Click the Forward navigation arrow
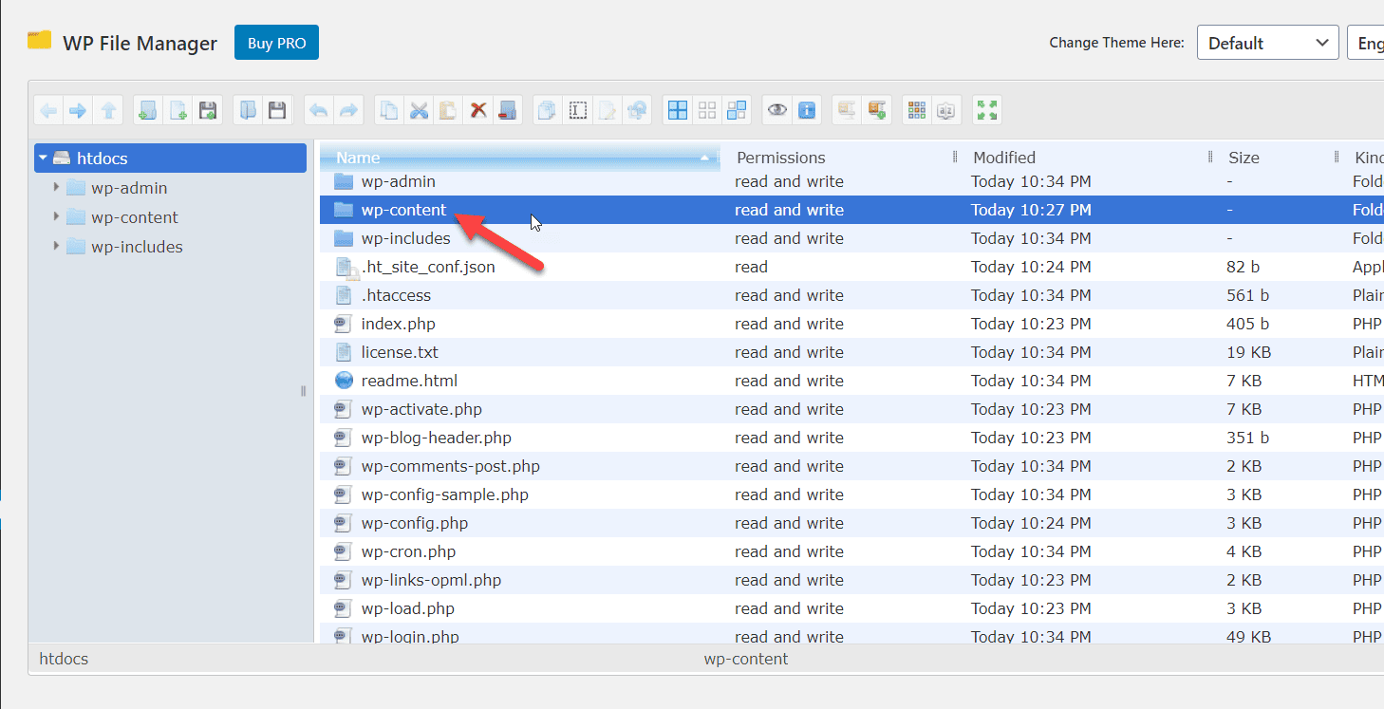Image resolution: width=1384 pixels, height=709 pixels. tap(78, 111)
